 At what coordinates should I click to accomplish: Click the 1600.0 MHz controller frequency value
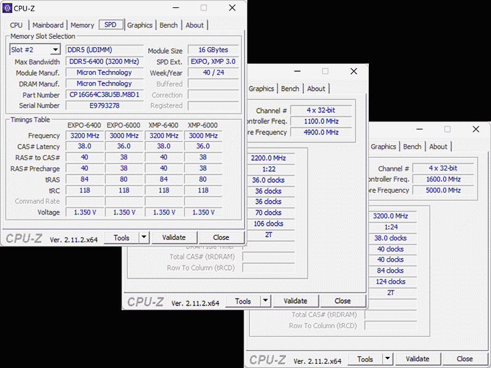[x=443, y=179]
